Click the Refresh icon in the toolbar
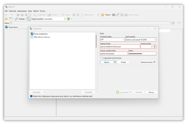This screenshot has height=125, width=187. pos(30,15)
